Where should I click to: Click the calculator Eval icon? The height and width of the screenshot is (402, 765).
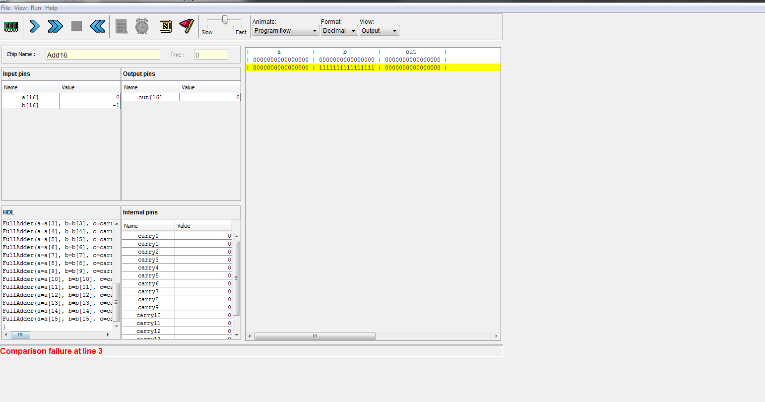(x=122, y=26)
